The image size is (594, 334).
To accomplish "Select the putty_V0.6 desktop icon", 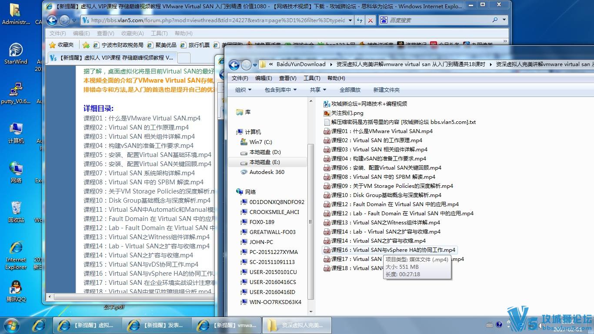I will pyautogui.click(x=16, y=94).
